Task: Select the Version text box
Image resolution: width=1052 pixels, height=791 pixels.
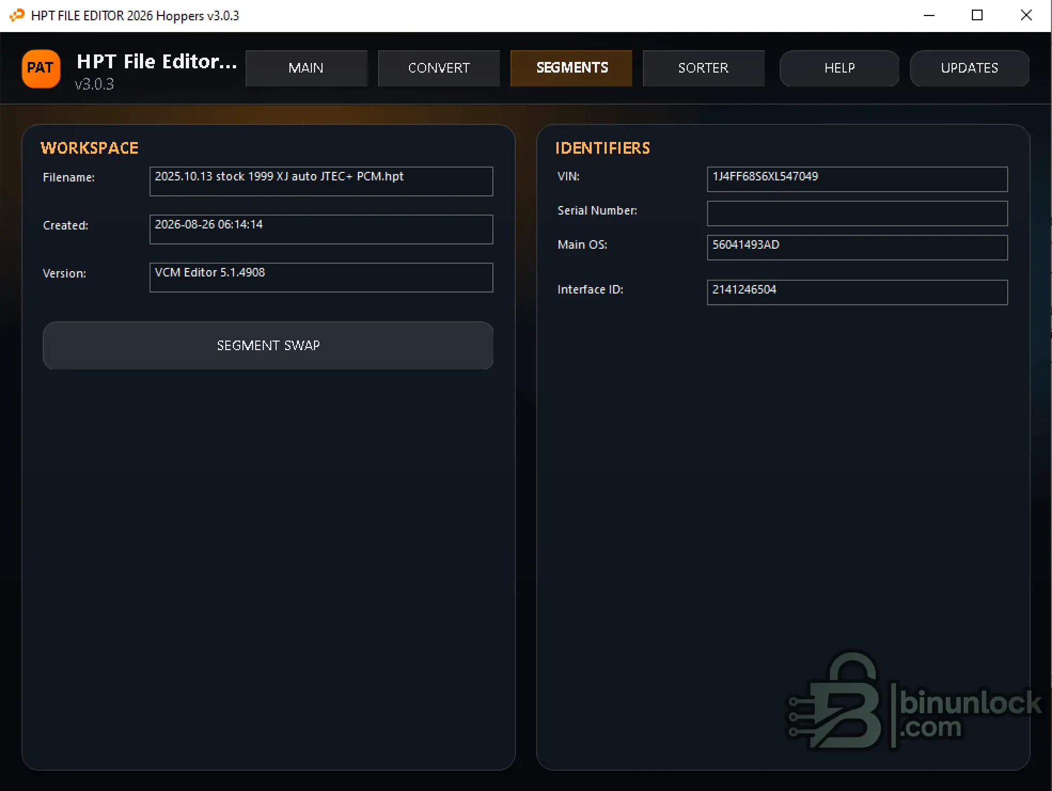Action: point(321,278)
